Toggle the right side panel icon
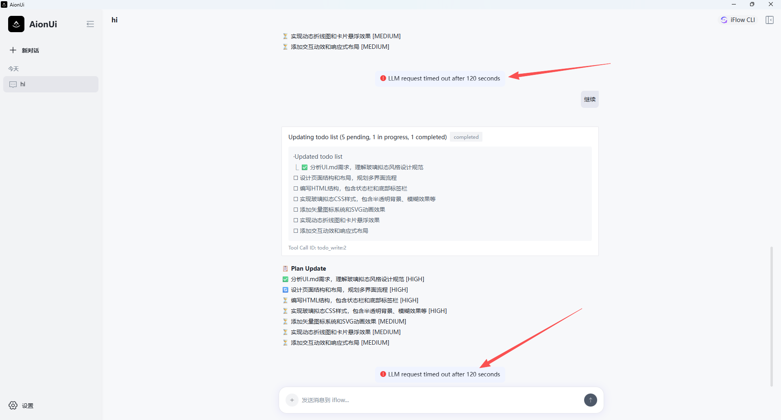 [x=769, y=20]
